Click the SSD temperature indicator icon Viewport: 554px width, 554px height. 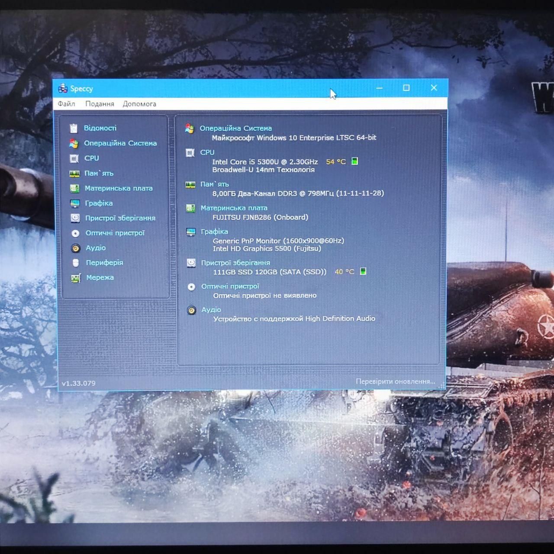point(363,271)
